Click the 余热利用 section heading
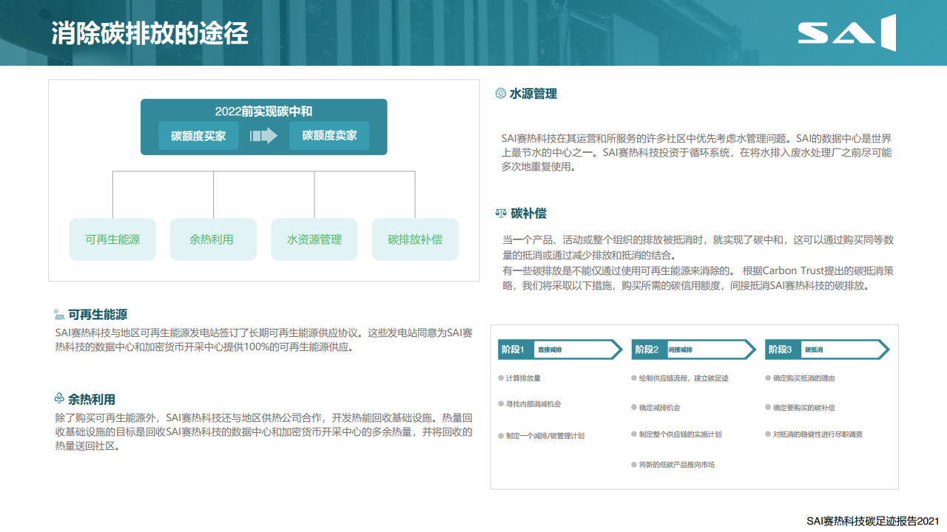Screen dimensions: 947x532 (x=92, y=400)
